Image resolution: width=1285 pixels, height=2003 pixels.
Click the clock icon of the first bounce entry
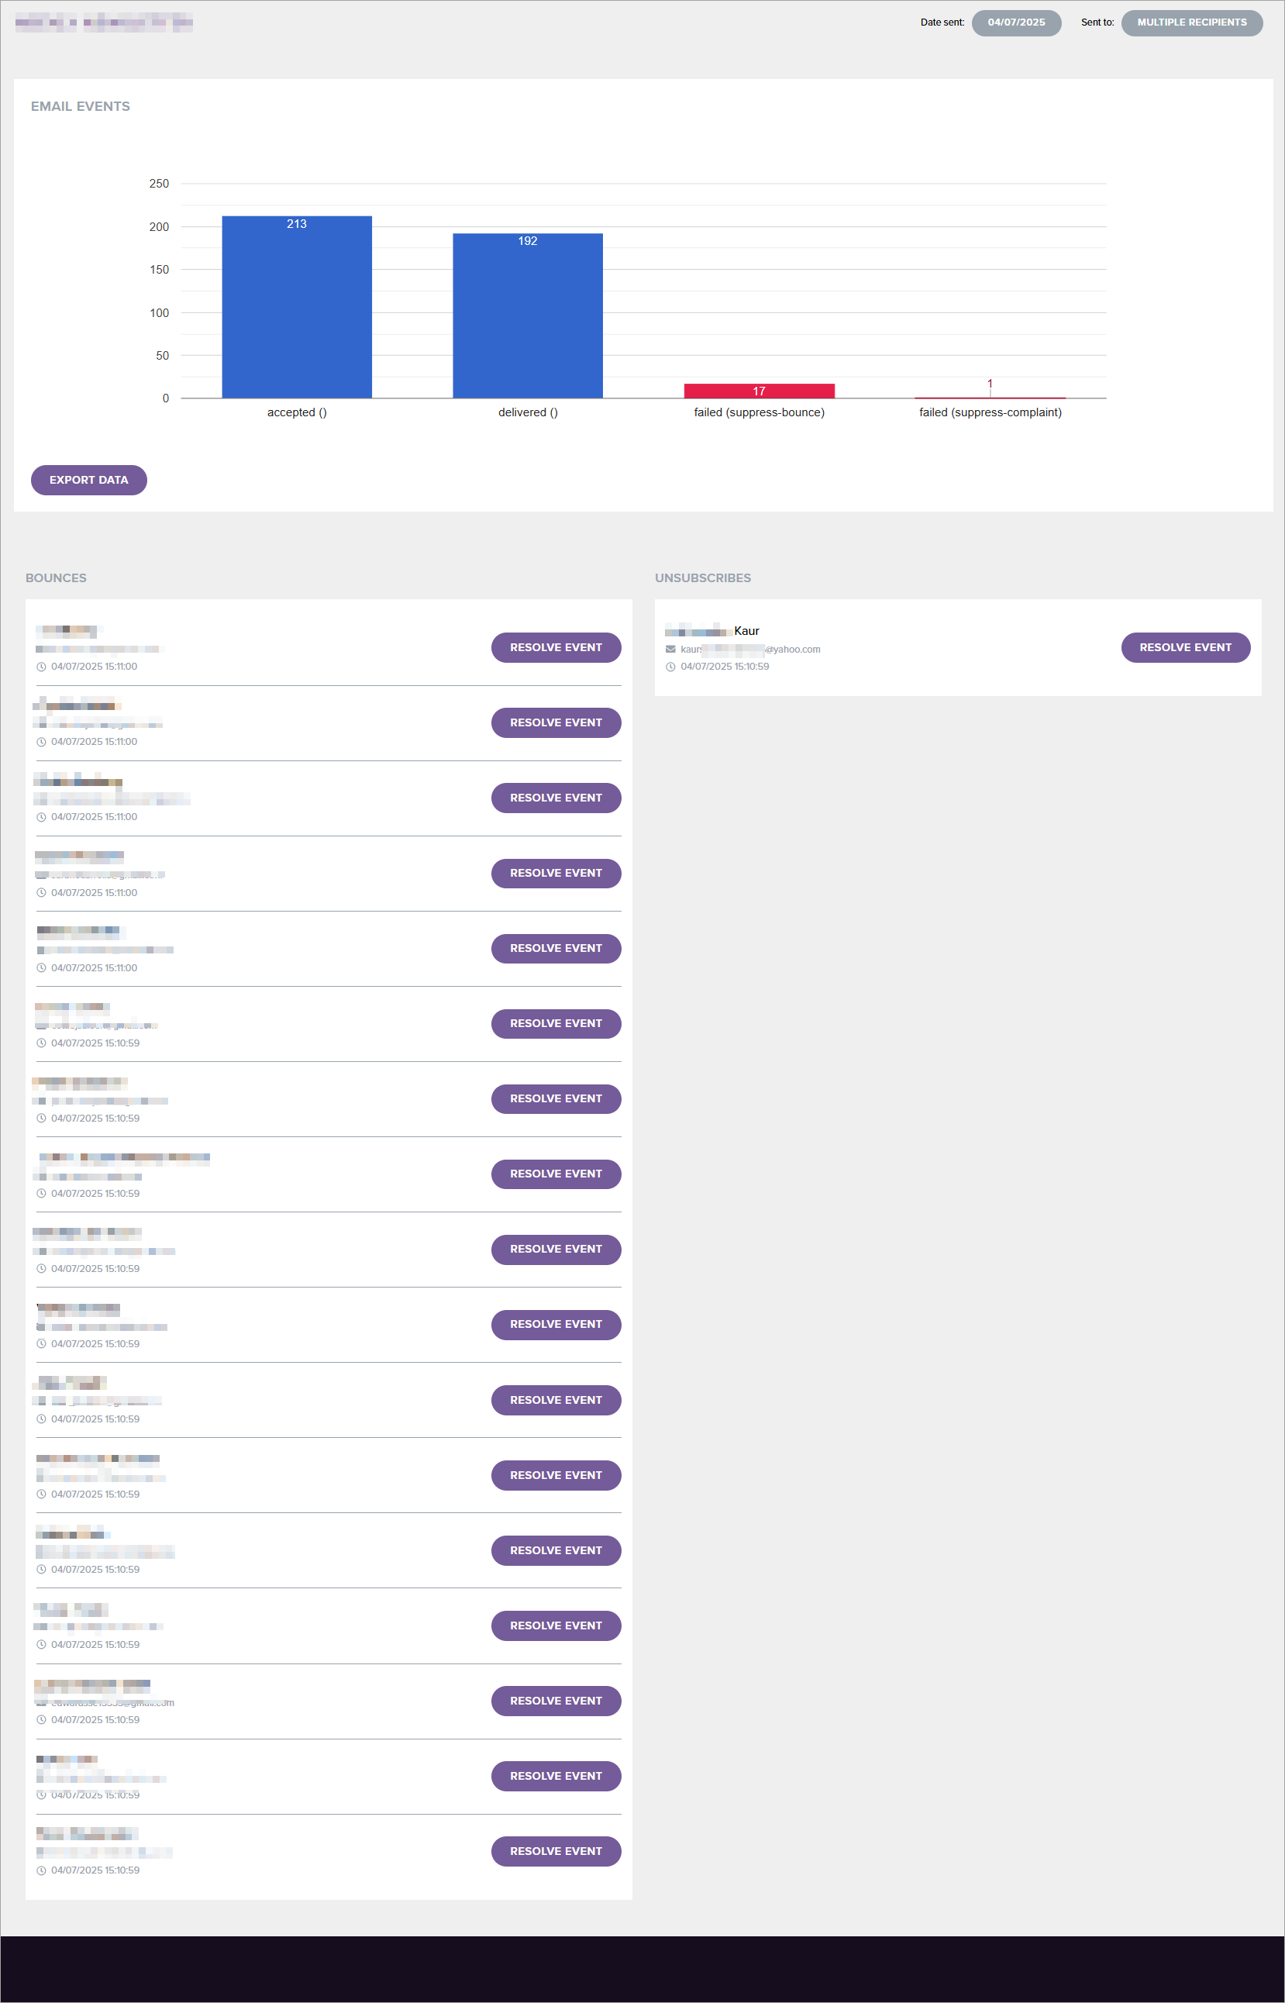click(x=41, y=667)
